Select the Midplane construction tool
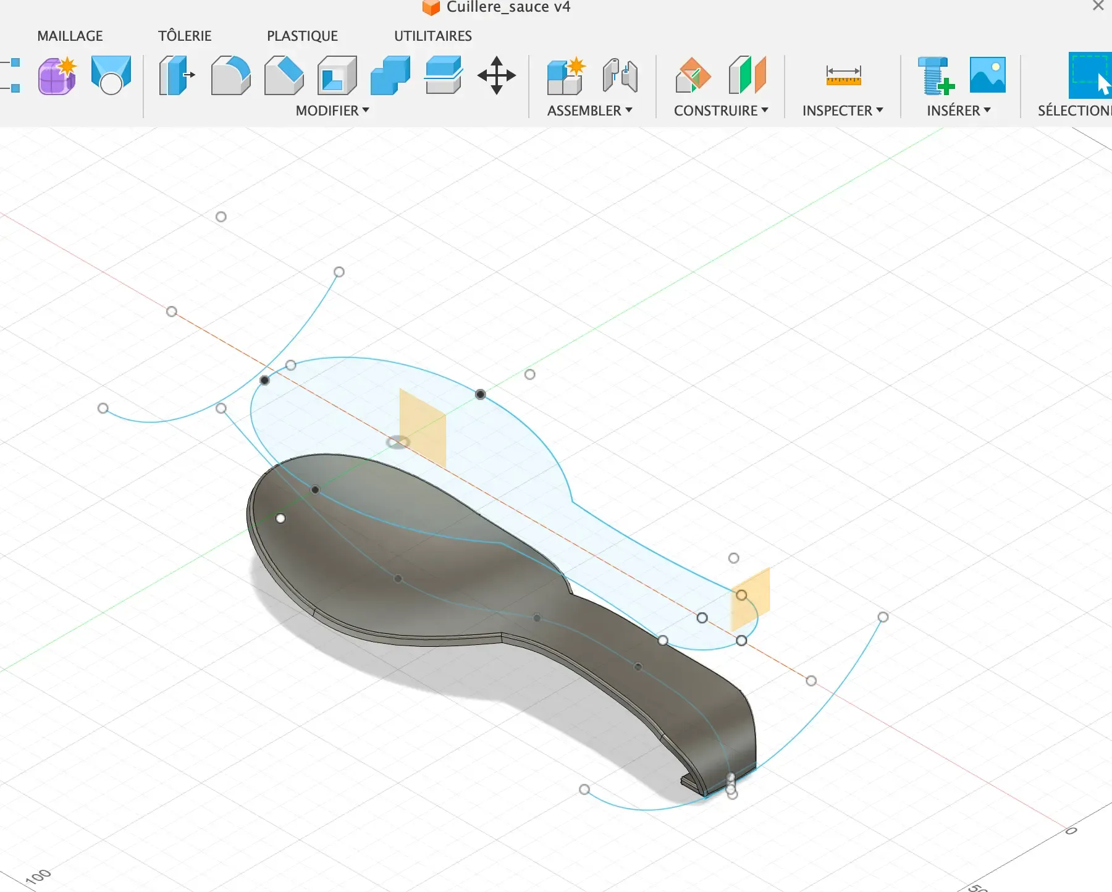This screenshot has height=892, width=1112. (748, 75)
